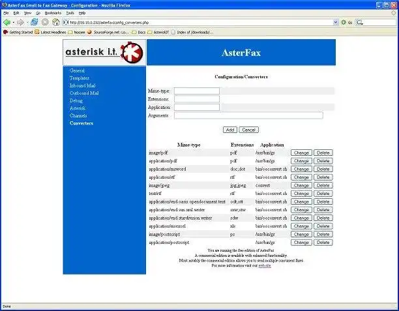Click the Firefox throbber icon at top right
The height and width of the screenshot is (311, 399).
point(394,13)
